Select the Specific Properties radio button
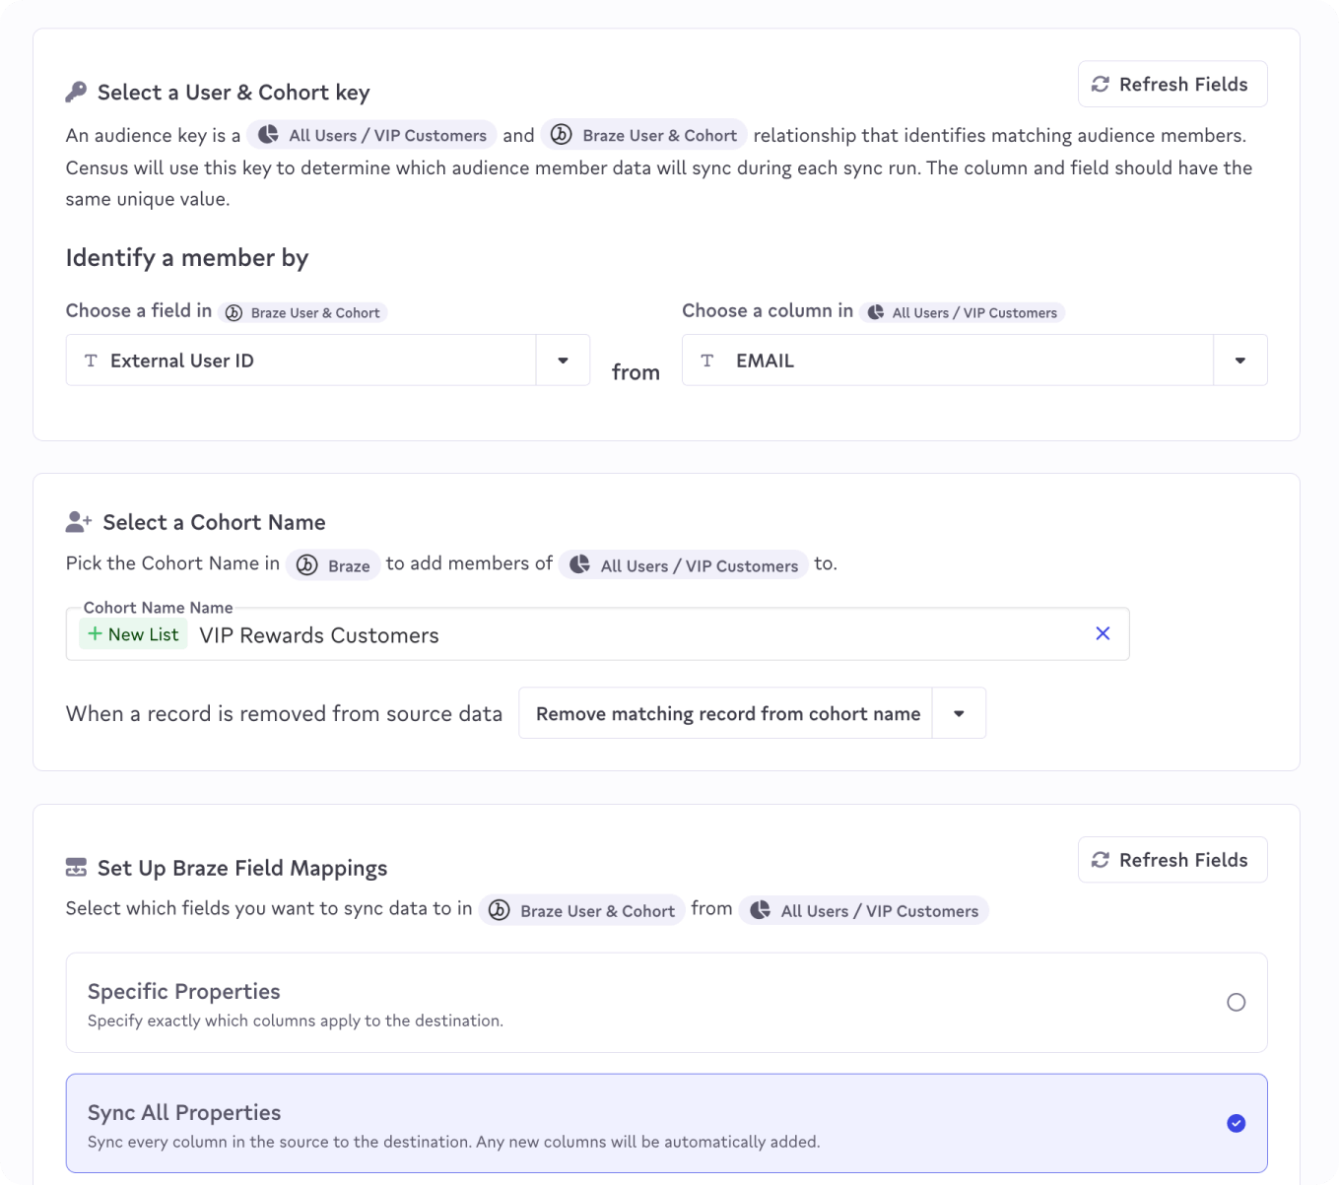The image size is (1339, 1185). (1236, 1002)
